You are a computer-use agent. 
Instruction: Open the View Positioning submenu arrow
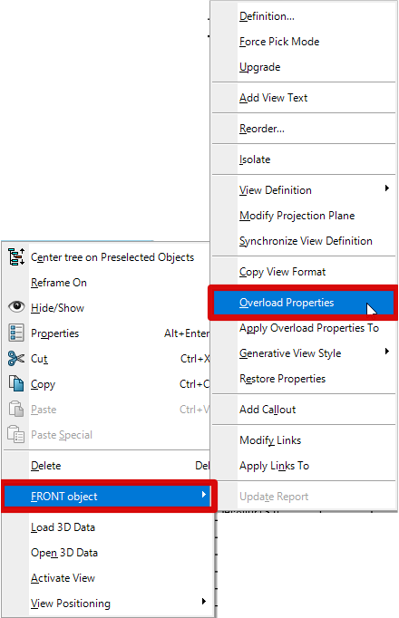(203, 602)
